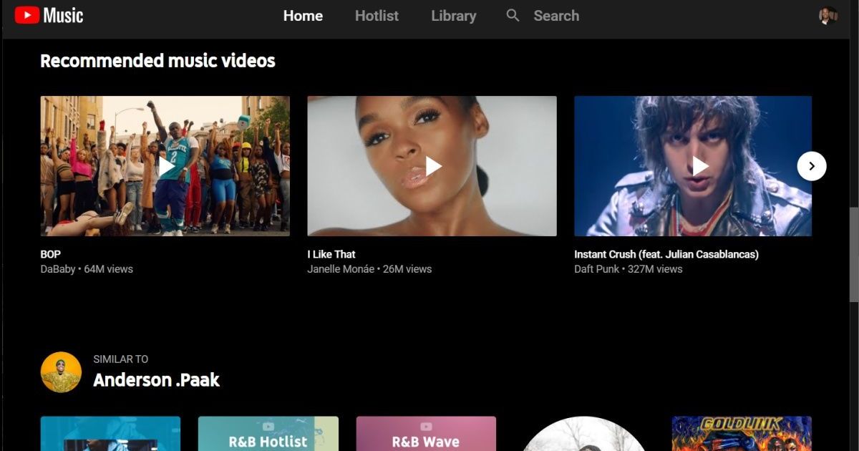
Task: Click the YouTube Music logo
Action: (x=49, y=15)
